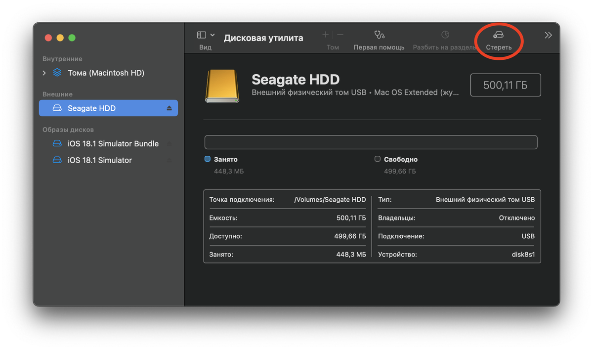Select Seagate HDD in the sidebar
Image resolution: width=593 pixels, height=350 pixels.
pyautogui.click(x=91, y=108)
